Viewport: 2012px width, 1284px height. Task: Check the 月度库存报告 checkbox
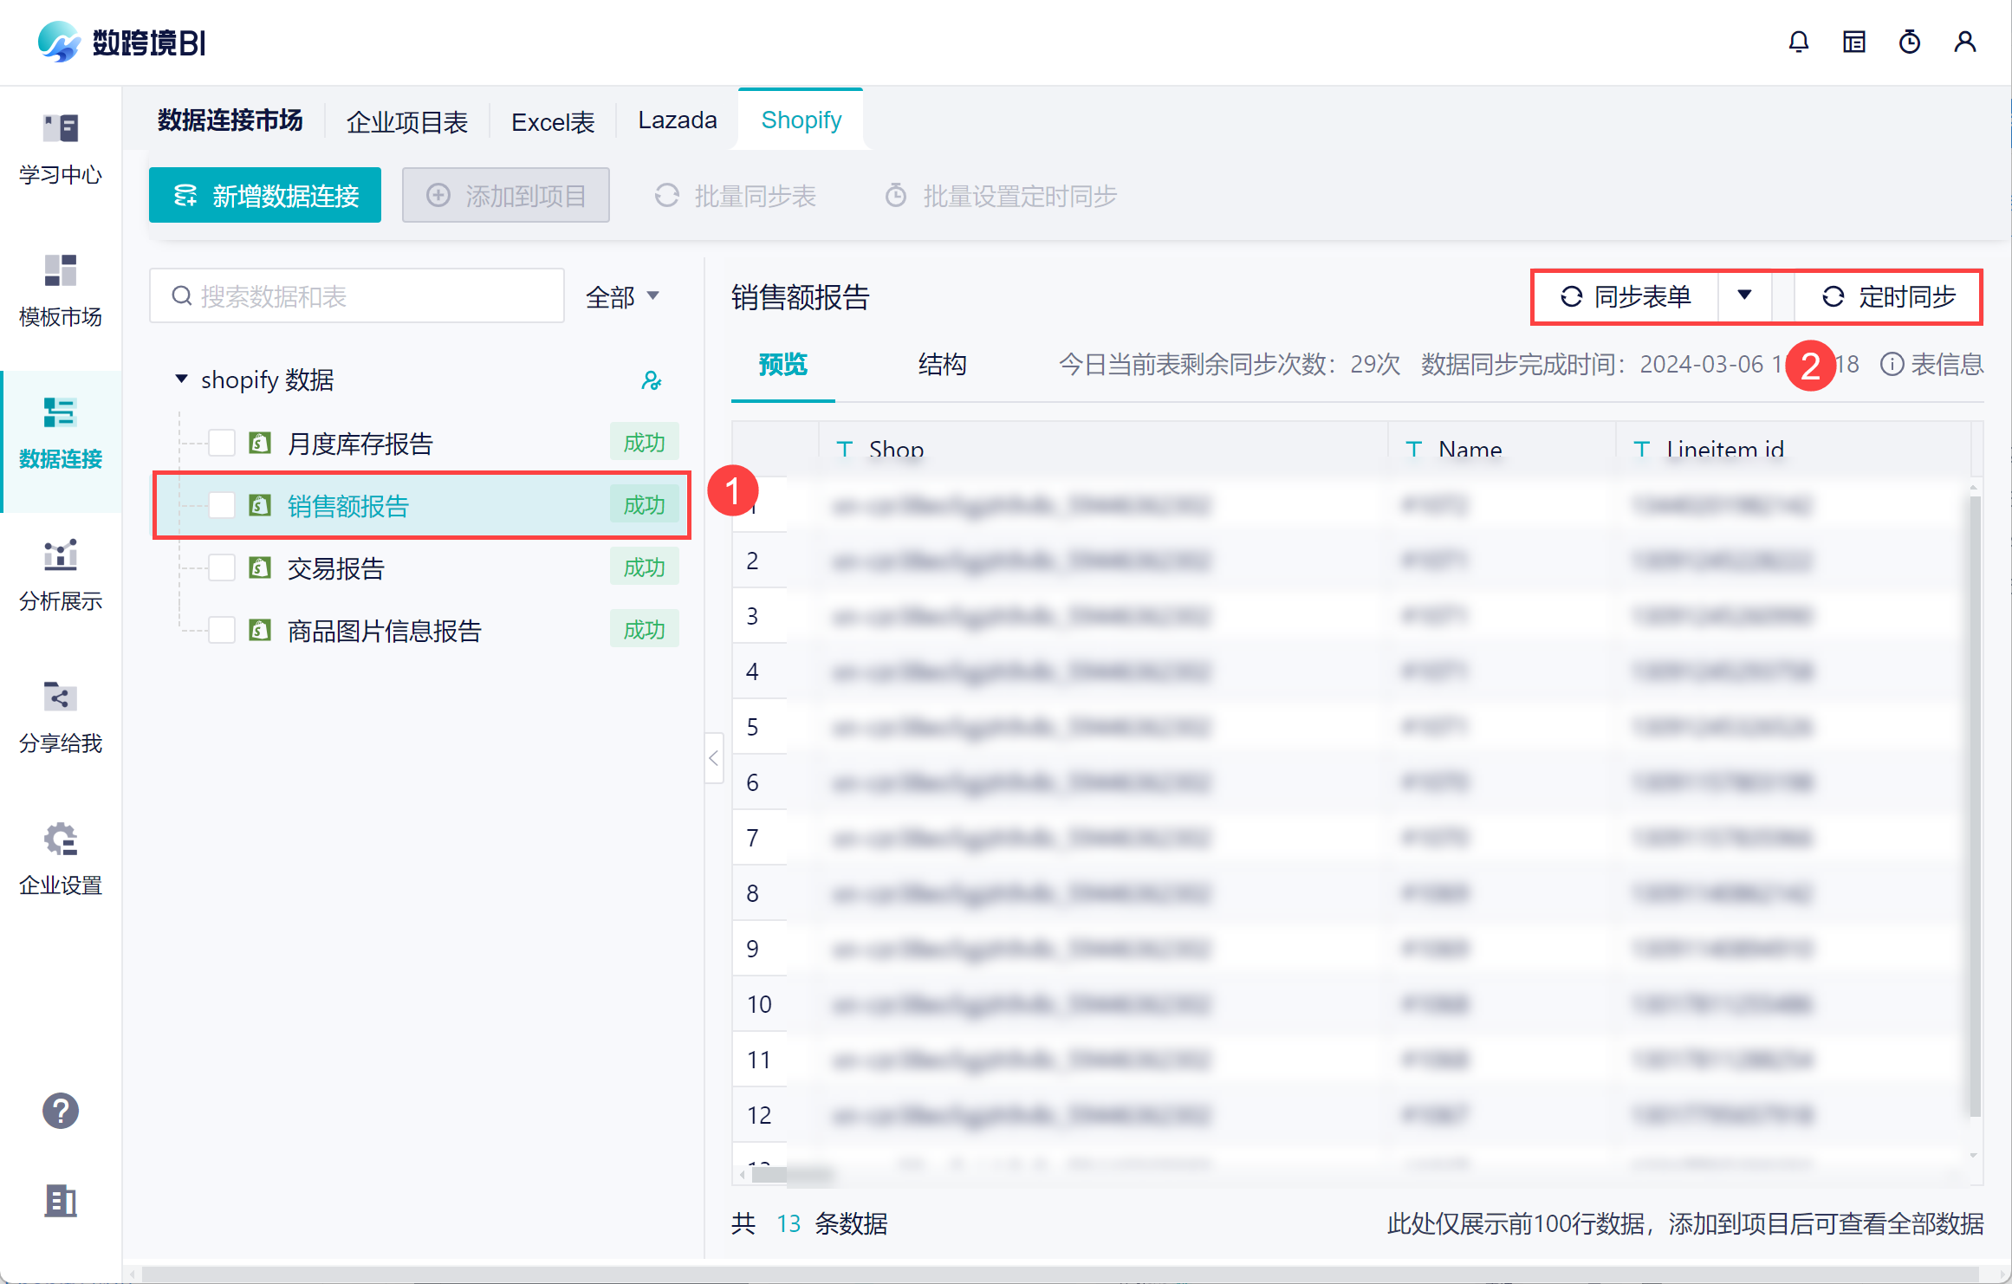pos(222,443)
